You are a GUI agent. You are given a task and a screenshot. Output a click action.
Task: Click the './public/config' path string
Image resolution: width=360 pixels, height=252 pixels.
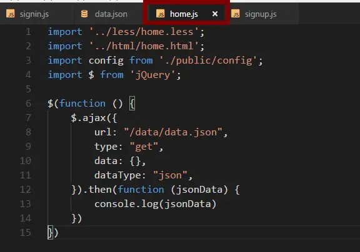(208, 61)
